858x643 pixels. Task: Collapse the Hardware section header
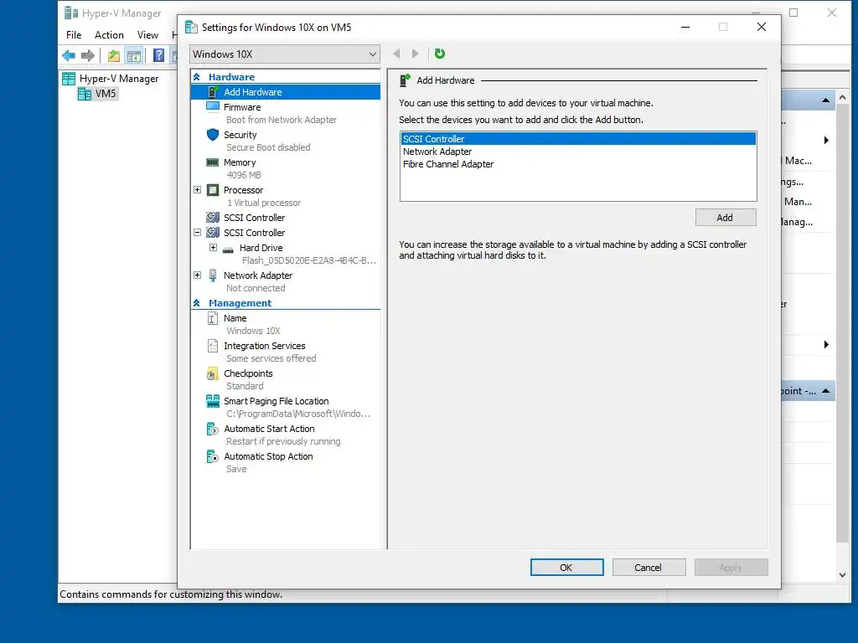coord(196,77)
